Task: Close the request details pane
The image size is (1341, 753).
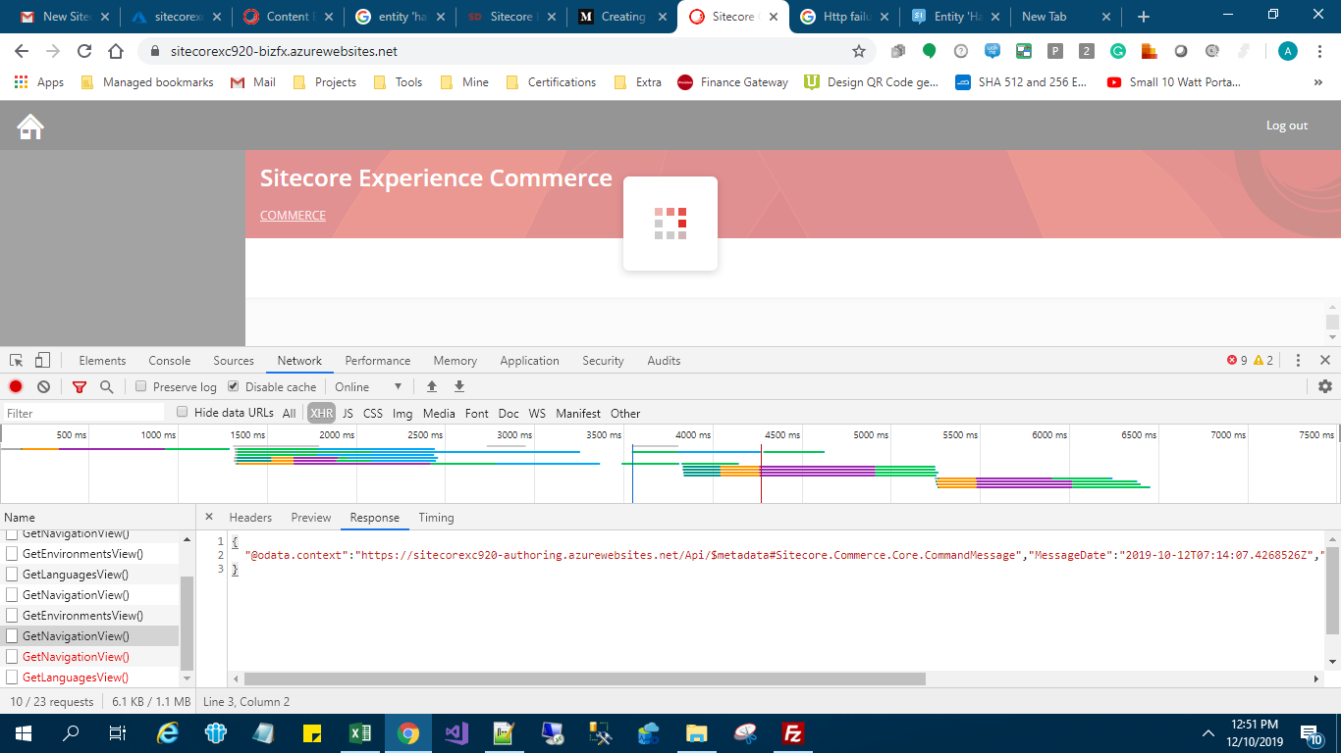Action: pos(208,517)
